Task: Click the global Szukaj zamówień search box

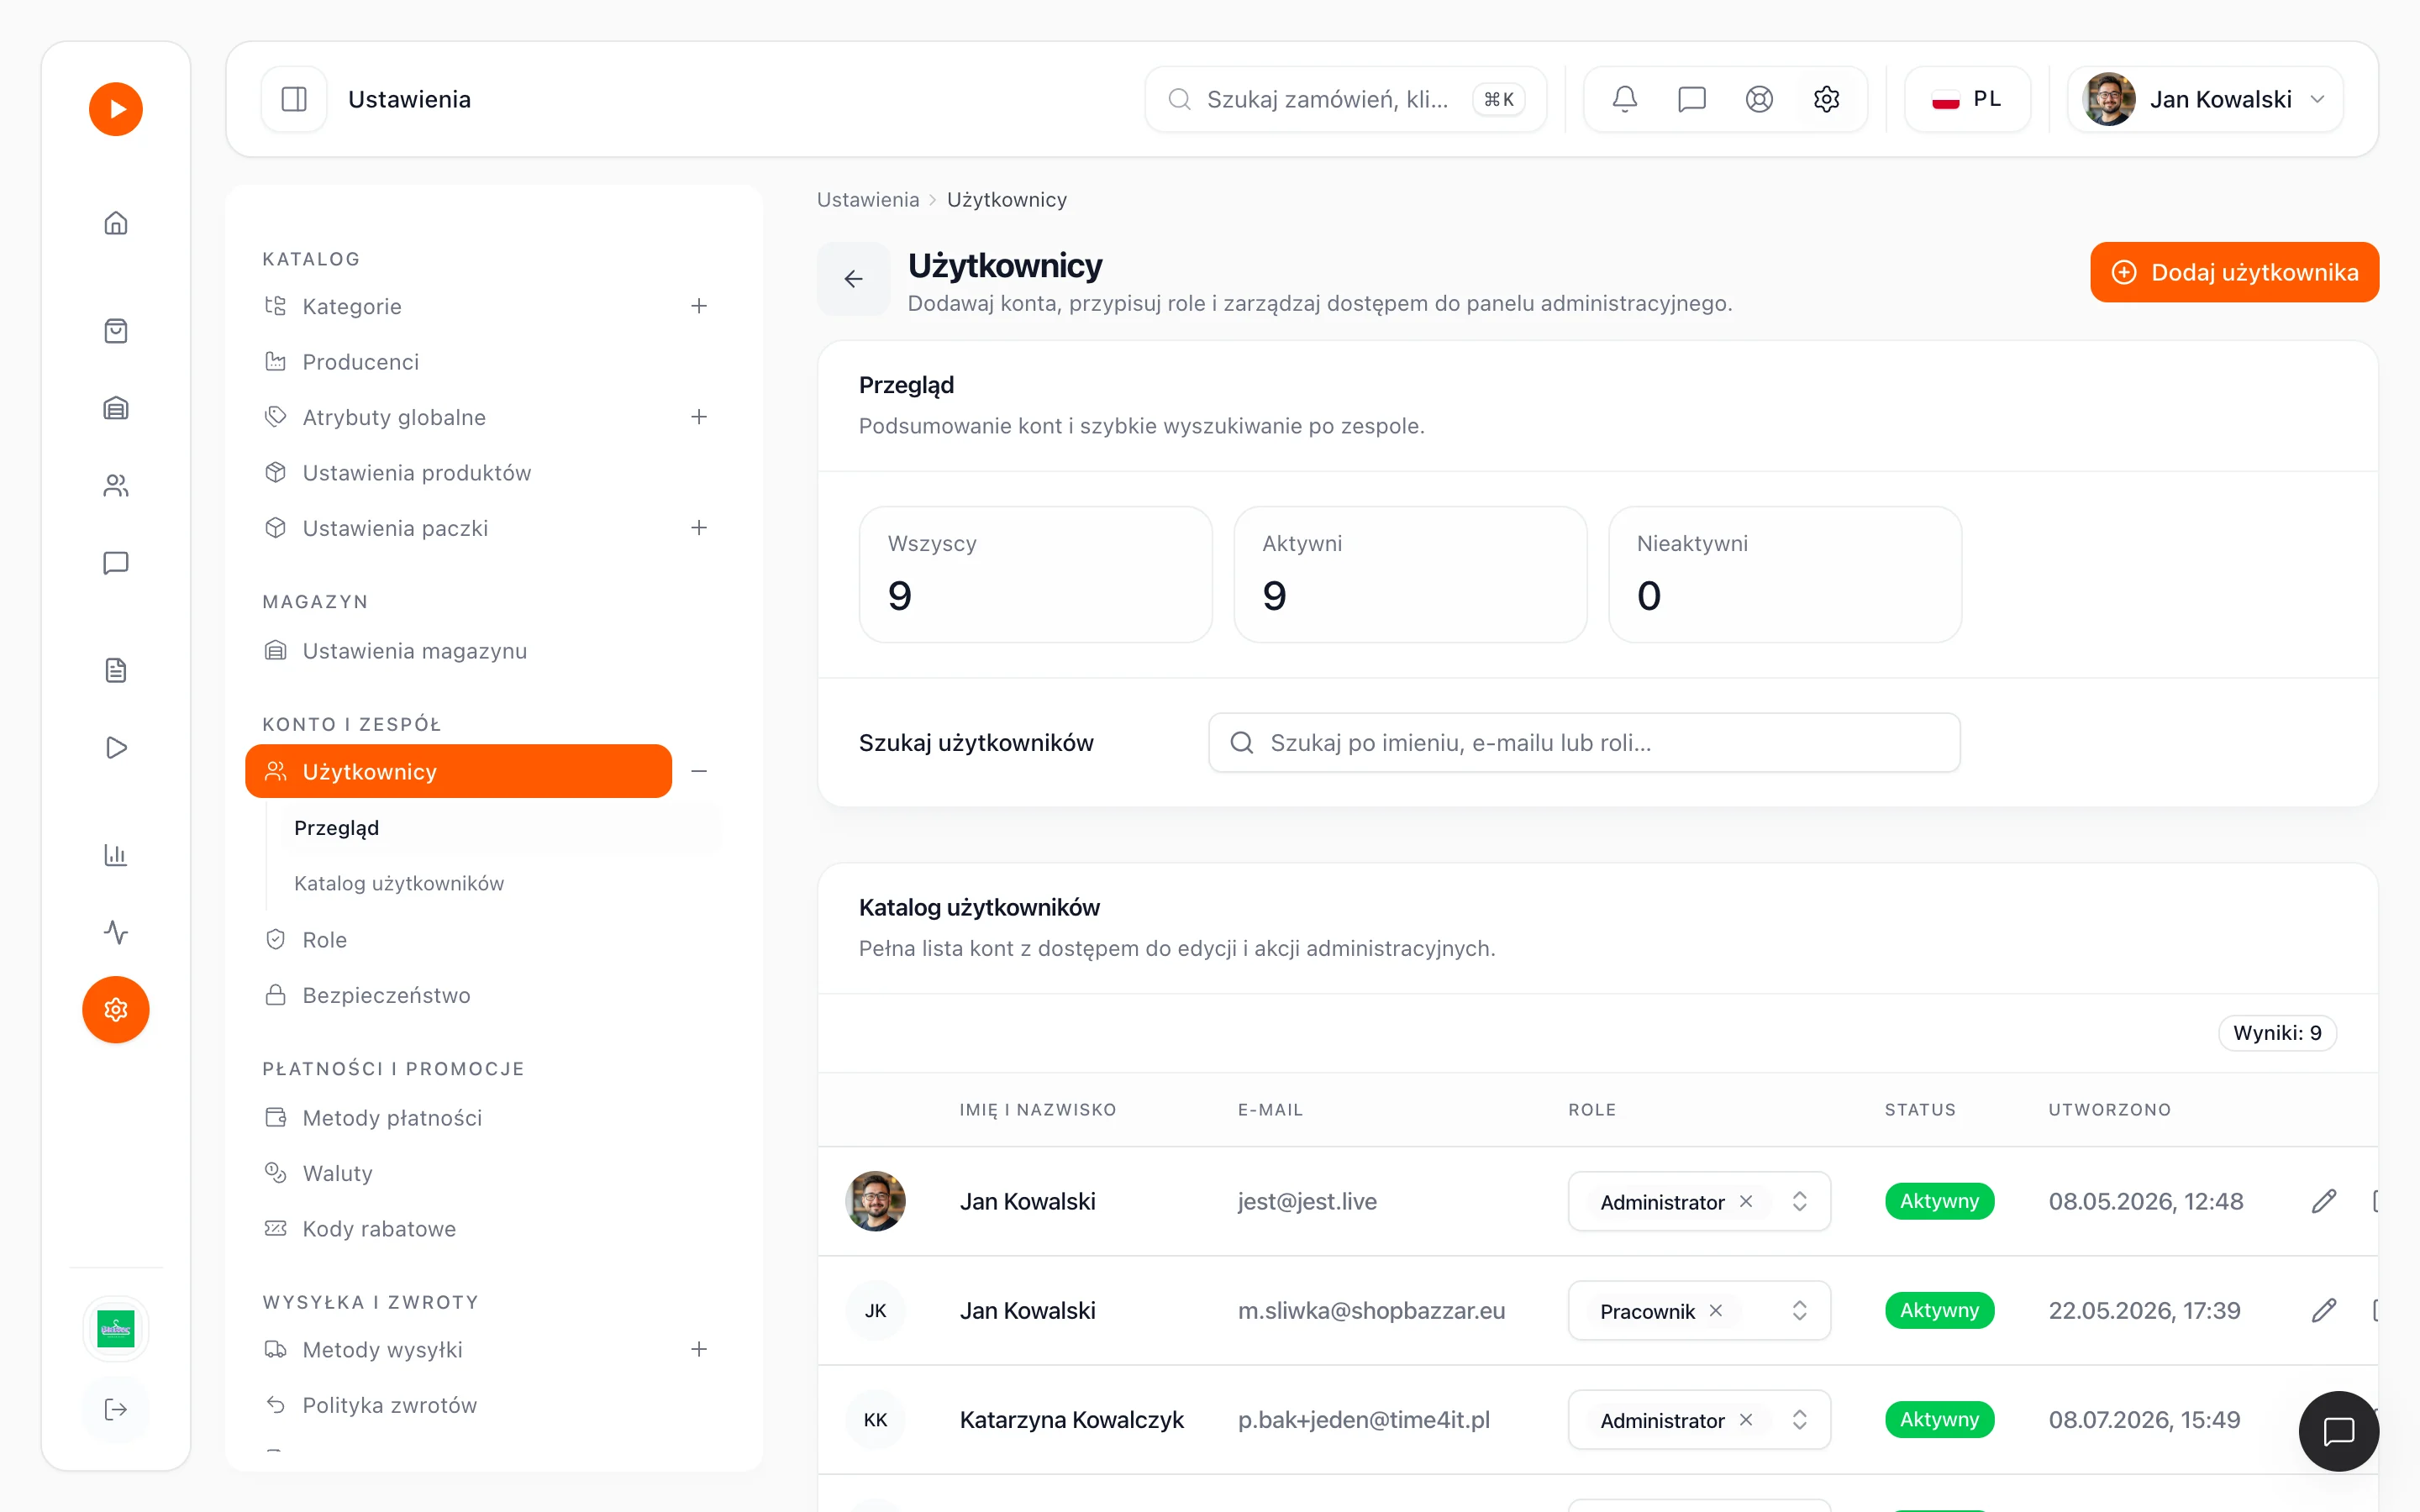Action: point(1346,99)
